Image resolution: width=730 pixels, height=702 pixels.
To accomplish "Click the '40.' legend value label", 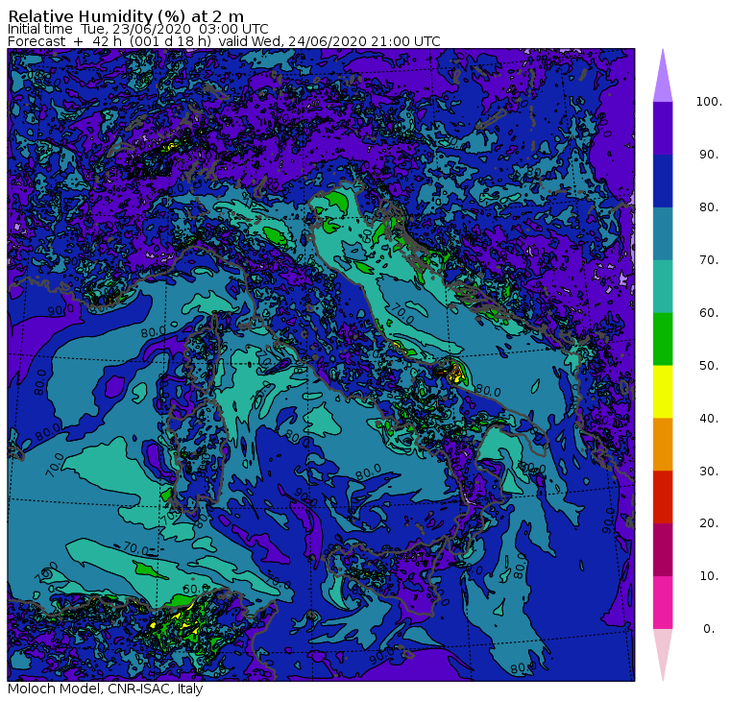I will coord(709,418).
